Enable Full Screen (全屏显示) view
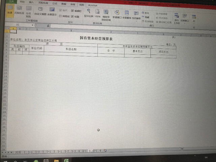 pos(52,12)
